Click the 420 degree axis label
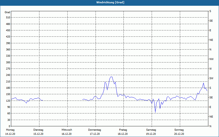The height and width of the screenshot is (137, 219). point(8,37)
